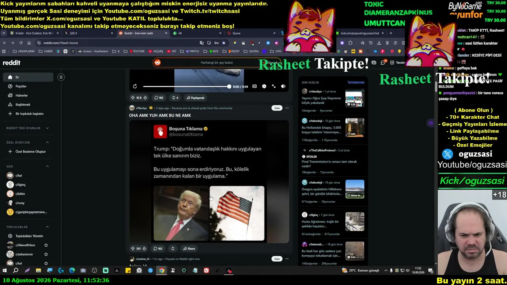
Task: Upvote the top video post
Action: click(x=133, y=98)
